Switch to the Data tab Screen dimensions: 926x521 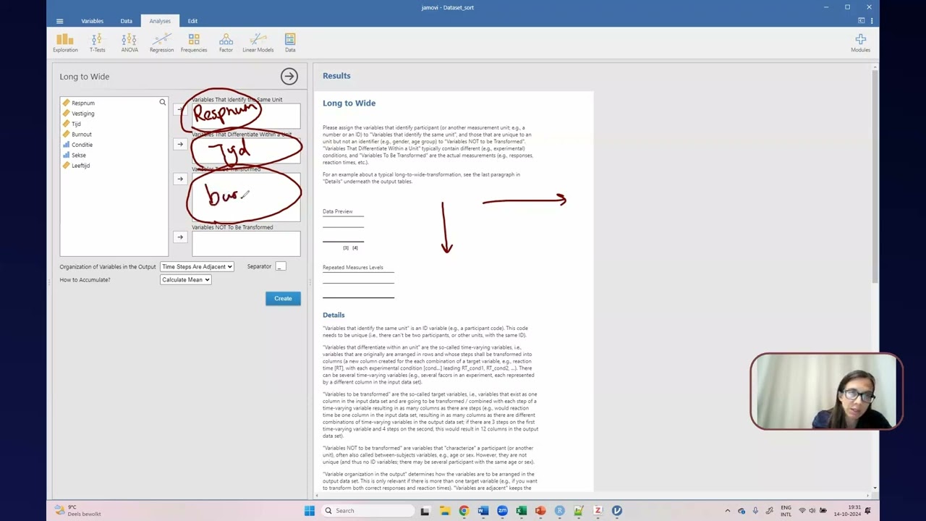[x=126, y=21]
